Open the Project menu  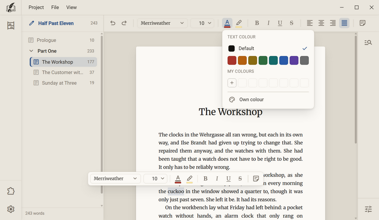pos(36,8)
